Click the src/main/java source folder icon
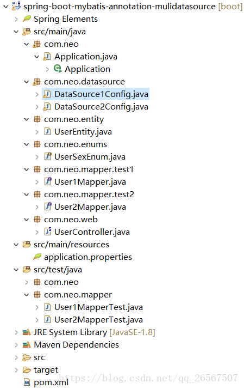 point(27,32)
